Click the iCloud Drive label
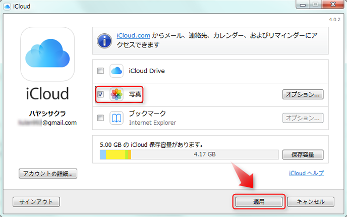 (x=147, y=71)
